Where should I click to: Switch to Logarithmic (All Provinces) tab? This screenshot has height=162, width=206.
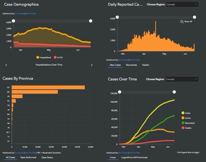[134, 158]
